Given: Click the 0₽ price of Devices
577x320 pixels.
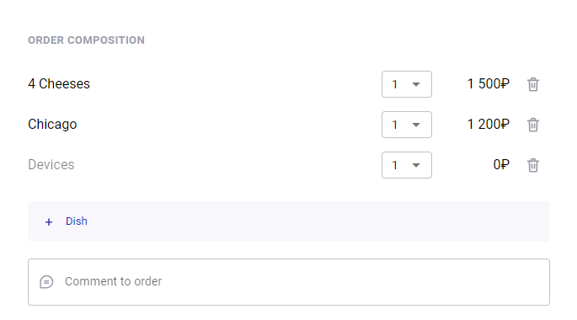Looking at the screenshot, I should tap(501, 165).
